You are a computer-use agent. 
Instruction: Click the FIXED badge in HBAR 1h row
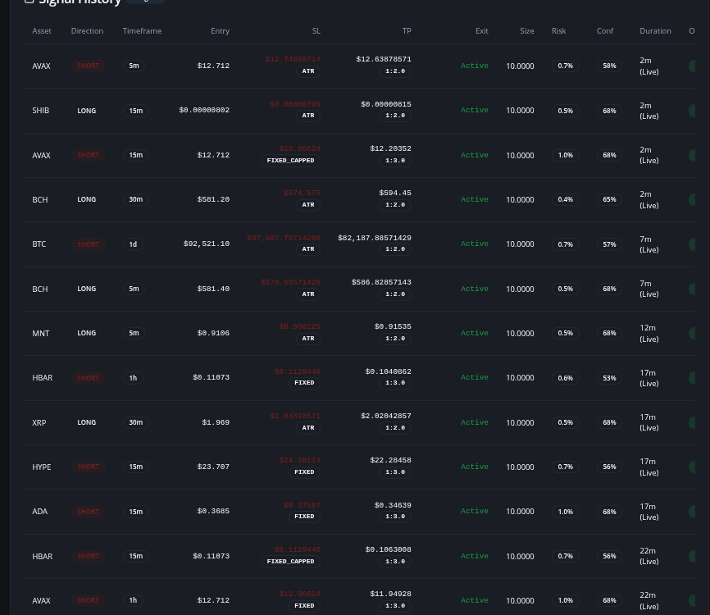click(304, 383)
